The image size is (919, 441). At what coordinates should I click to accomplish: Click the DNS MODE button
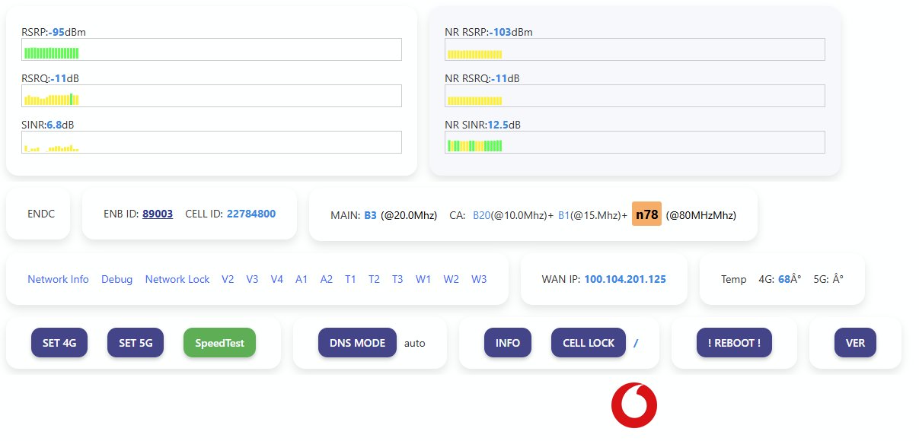pos(357,343)
